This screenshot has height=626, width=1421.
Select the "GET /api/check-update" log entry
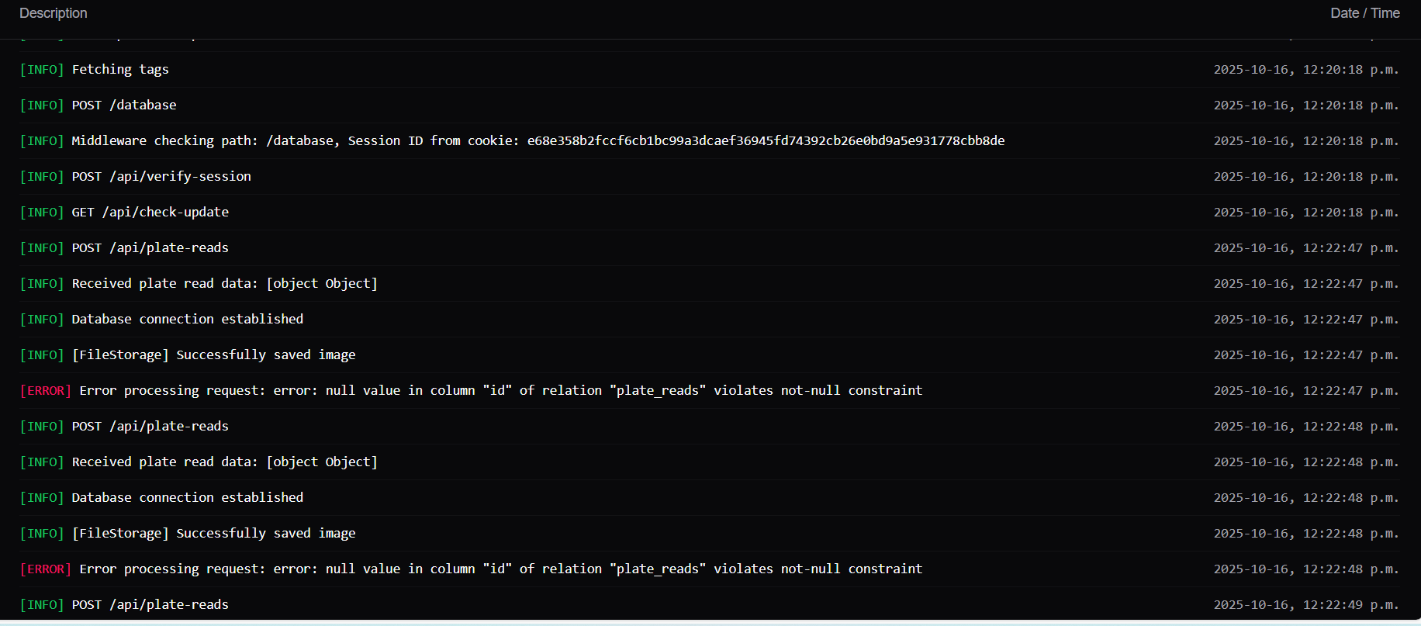click(x=150, y=213)
